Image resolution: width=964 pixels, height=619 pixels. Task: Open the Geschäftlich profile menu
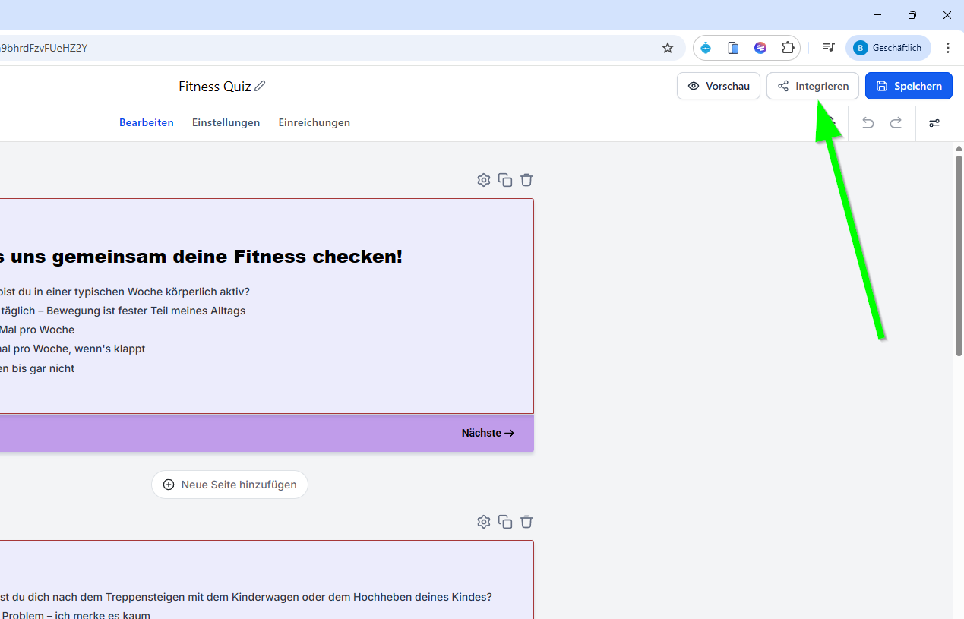tap(888, 48)
